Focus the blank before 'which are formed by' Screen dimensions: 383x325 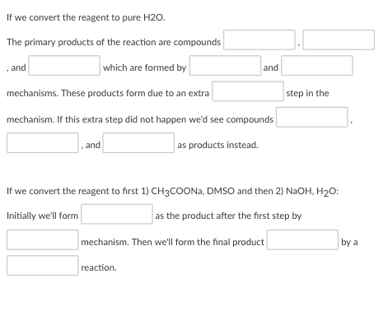pyautogui.click(x=64, y=66)
